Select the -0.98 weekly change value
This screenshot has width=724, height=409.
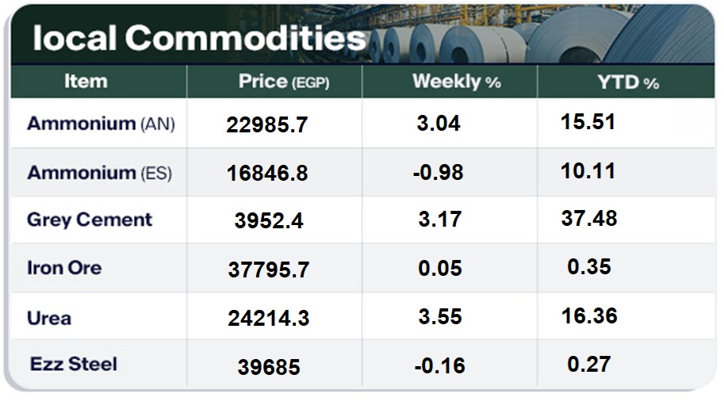[439, 173]
